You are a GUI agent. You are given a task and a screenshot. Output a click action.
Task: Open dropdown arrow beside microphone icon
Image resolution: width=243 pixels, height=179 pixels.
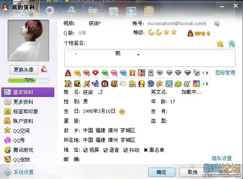point(81,12)
